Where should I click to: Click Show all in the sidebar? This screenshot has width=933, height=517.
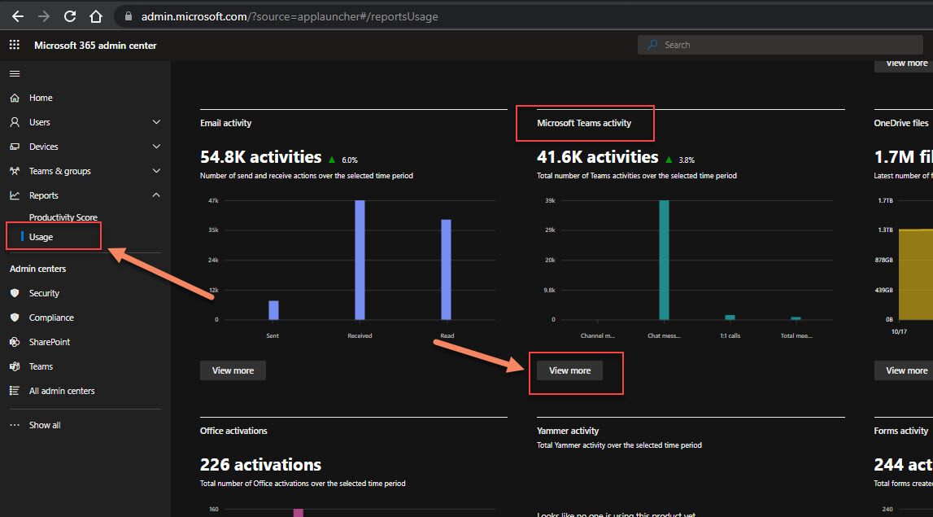[x=45, y=425]
